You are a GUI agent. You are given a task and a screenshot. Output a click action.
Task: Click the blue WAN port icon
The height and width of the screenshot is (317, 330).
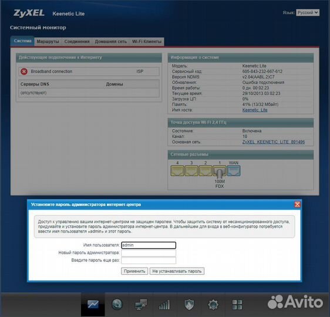(234, 171)
